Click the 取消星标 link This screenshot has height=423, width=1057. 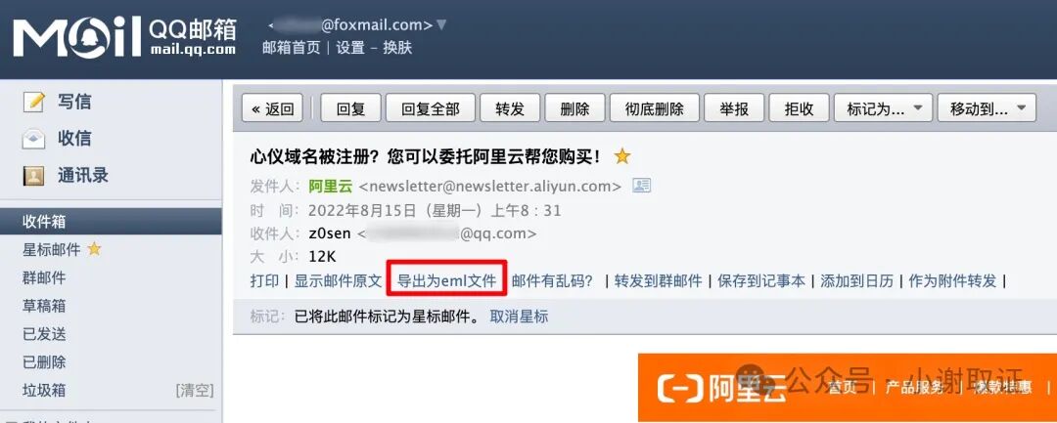tap(519, 317)
